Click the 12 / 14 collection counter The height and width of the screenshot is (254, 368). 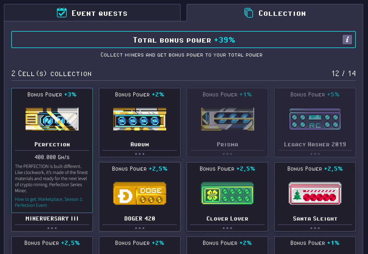[x=344, y=73]
